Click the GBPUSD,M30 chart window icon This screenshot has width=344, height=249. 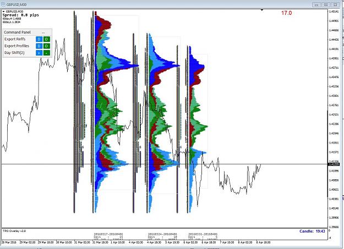point(3,4)
